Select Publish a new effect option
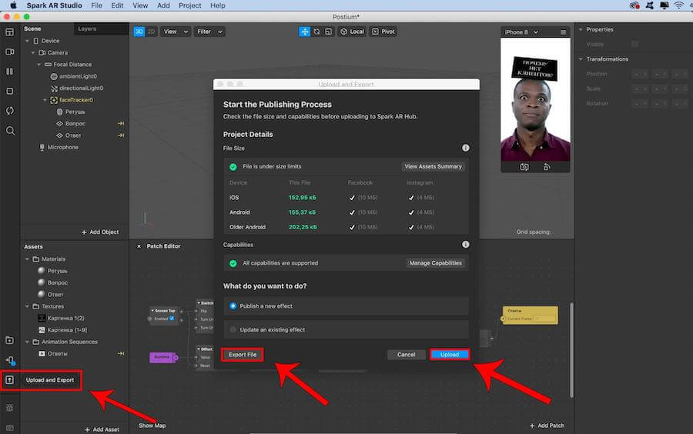This screenshot has height=434, width=693. 233,305
